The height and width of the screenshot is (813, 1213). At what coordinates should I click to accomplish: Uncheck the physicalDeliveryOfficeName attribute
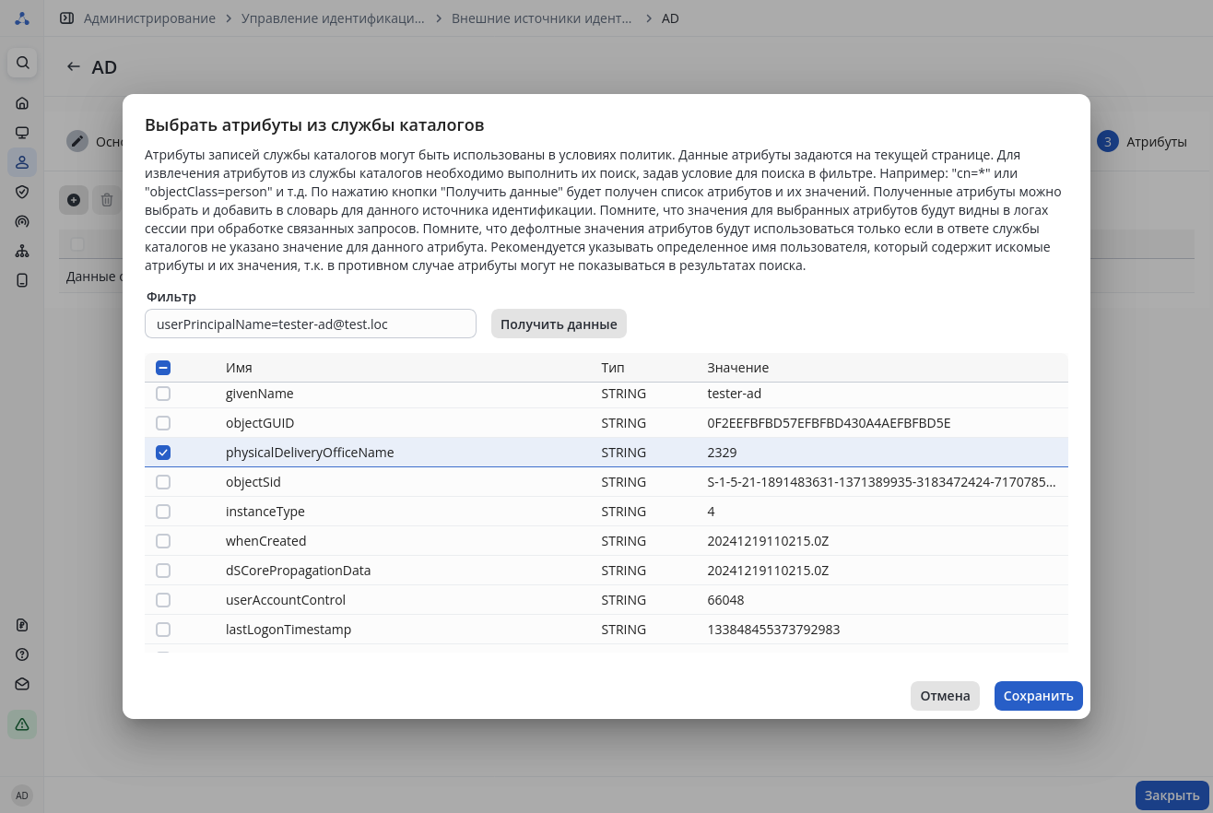[x=163, y=453]
